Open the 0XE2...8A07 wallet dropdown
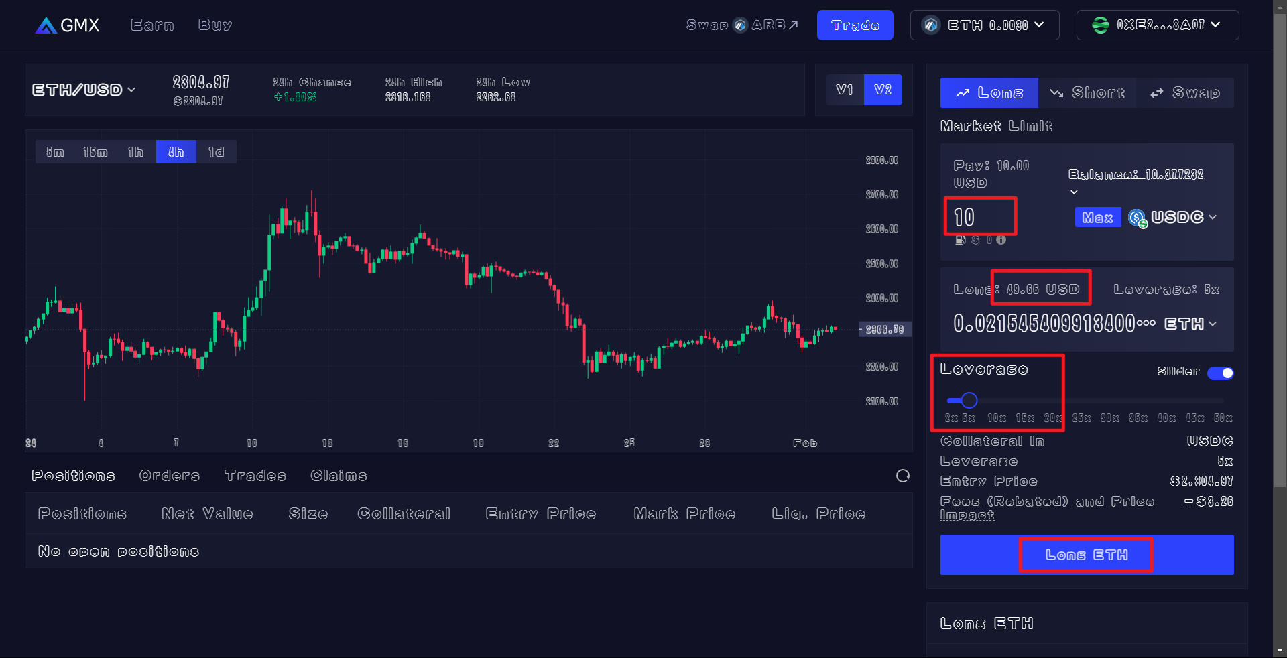1287x658 pixels. coord(1158,25)
